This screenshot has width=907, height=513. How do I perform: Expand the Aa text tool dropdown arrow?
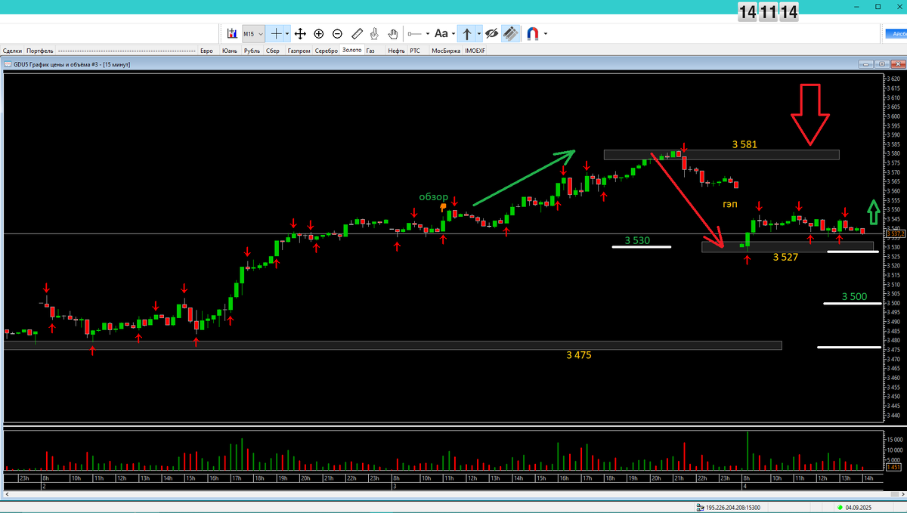coord(453,34)
